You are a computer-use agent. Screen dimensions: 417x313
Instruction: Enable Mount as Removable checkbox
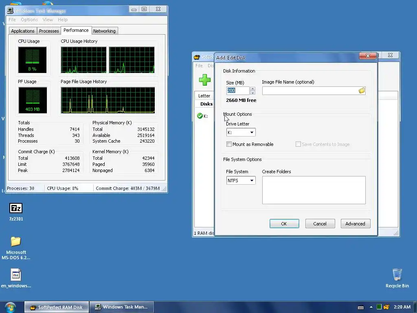click(x=229, y=144)
